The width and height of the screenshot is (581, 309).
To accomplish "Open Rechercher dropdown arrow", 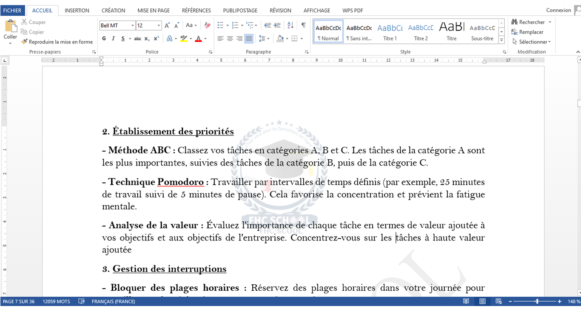I will click(550, 22).
